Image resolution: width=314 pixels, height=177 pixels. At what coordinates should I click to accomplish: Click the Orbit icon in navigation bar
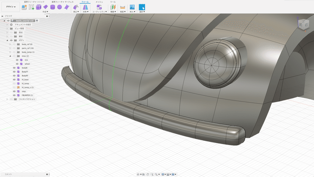tap(138, 174)
